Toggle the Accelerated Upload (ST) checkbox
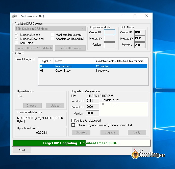The width and height of the screenshot is (175, 169). point(53,39)
